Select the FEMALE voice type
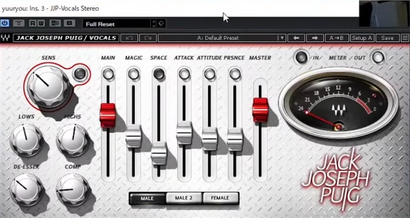The height and width of the screenshot is (218, 410). (x=221, y=198)
